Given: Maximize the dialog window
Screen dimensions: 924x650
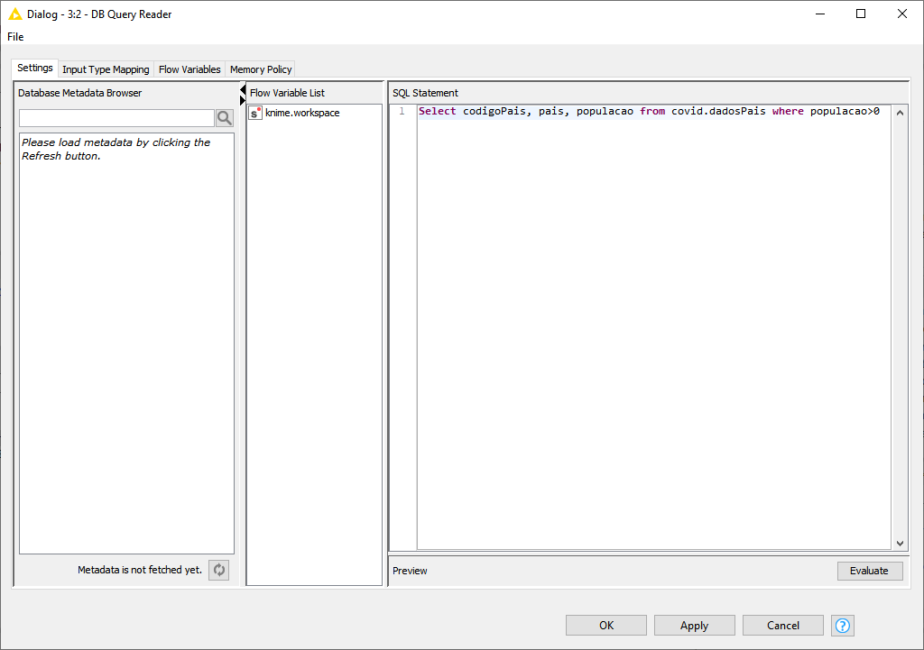Looking at the screenshot, I should tap(861, 14).
